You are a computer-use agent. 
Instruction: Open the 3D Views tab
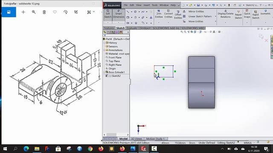coord(136,139)
